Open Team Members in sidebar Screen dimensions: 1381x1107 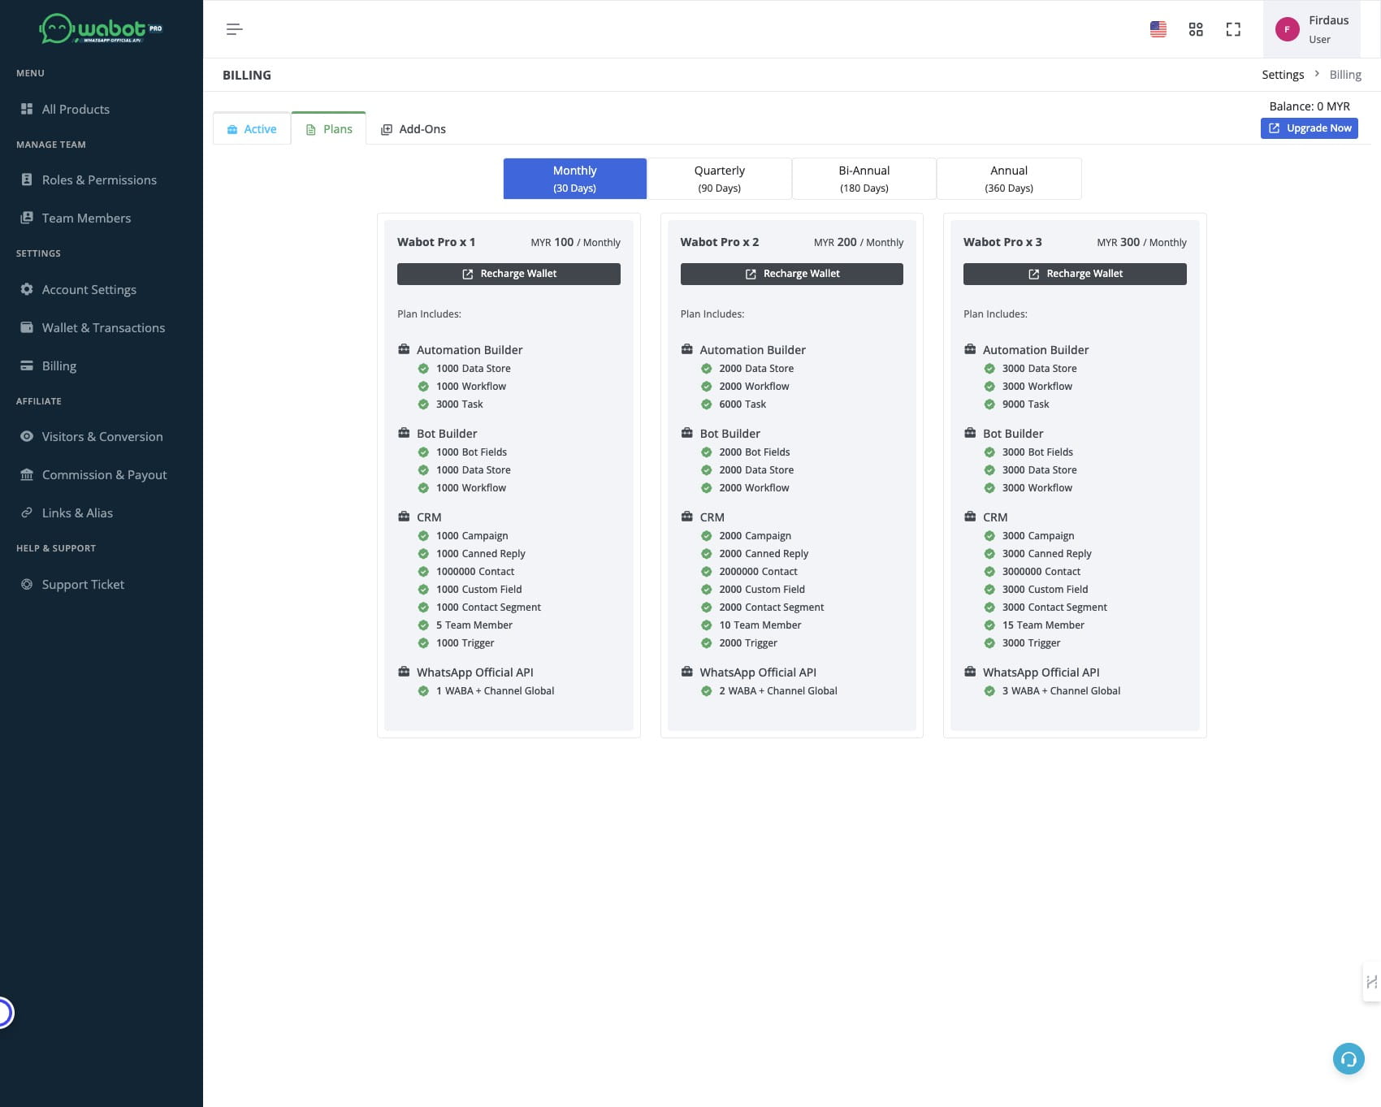(x=102, y=218)
